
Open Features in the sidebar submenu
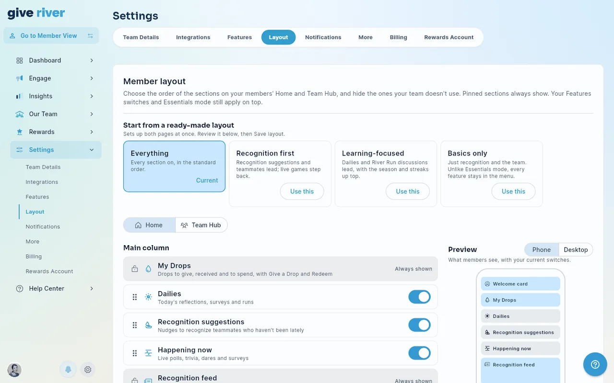pyautogui.click(x=37, y=197)
